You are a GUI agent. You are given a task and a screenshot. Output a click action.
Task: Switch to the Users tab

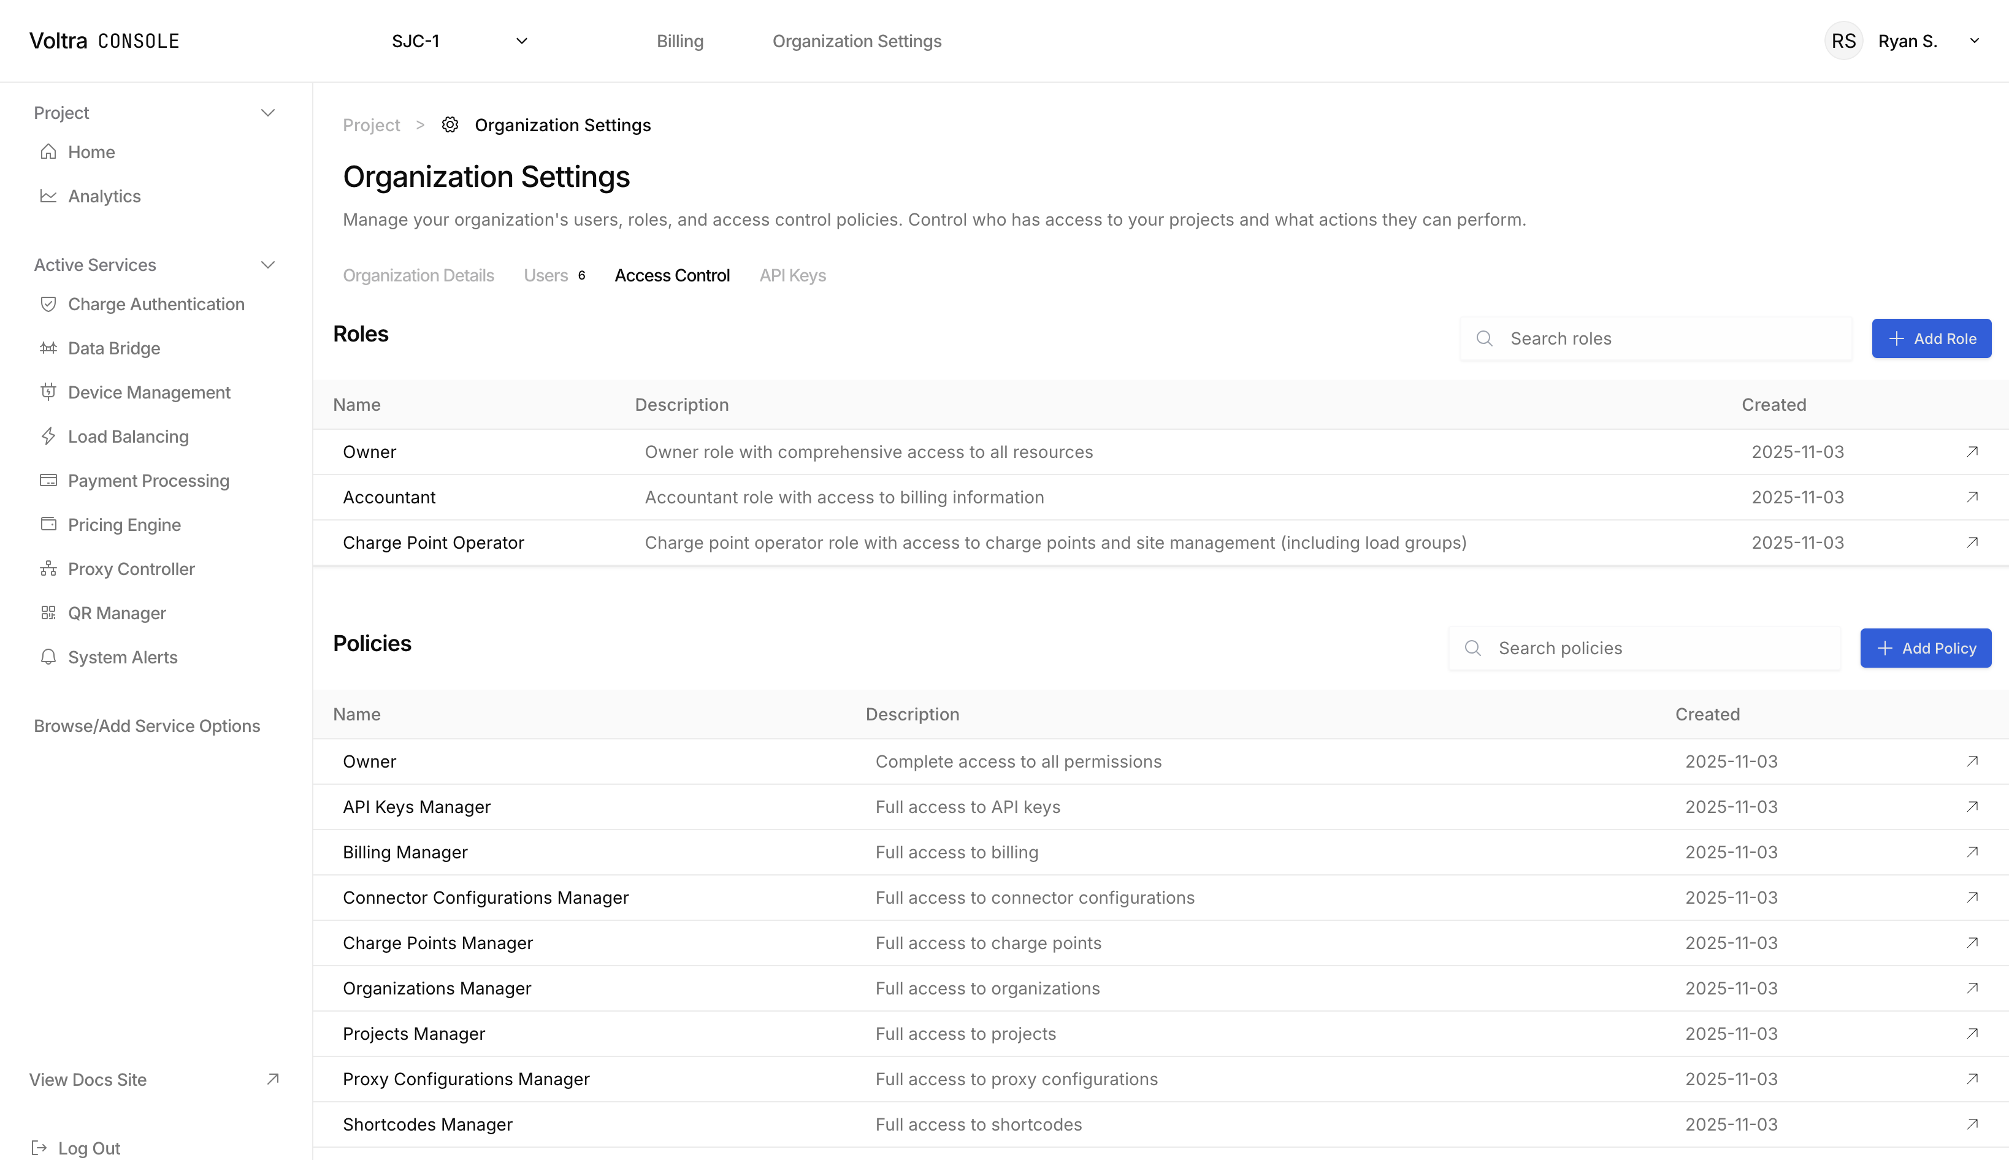(546, 275)
